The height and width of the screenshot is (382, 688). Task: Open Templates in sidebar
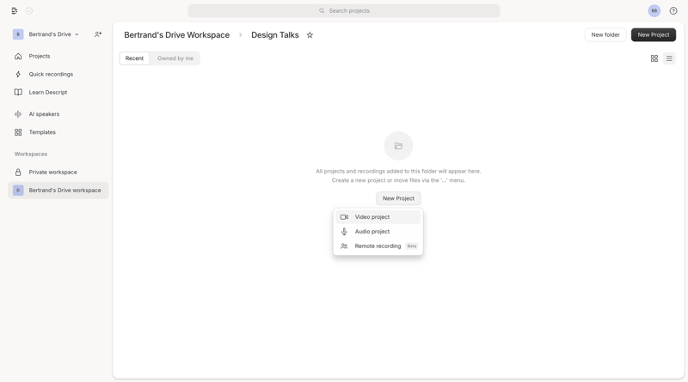click(58, 132)
